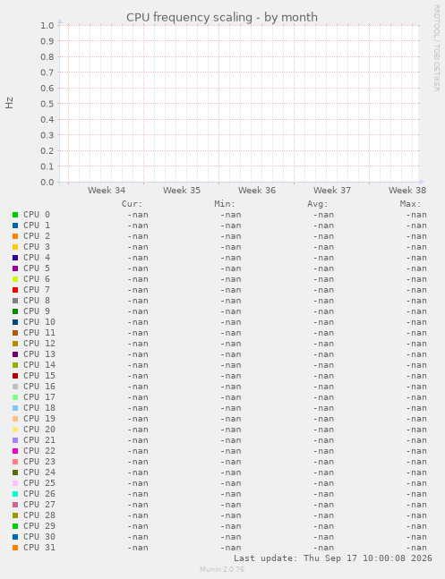Image resolution: width=445 pixels, height=579 pixels.
Task: Click the CPU 0 green color swatch
Action: coord(15,215)
